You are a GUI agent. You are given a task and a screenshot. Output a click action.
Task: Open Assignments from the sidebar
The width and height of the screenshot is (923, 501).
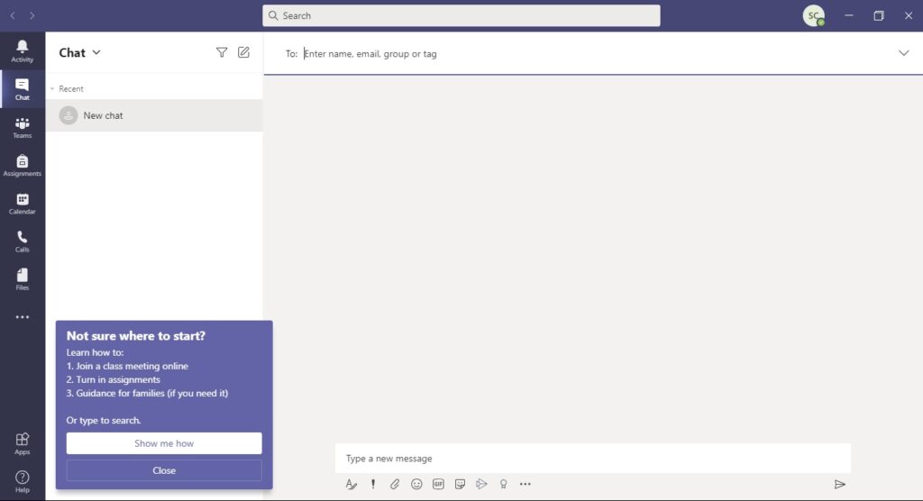coord(23,166)
